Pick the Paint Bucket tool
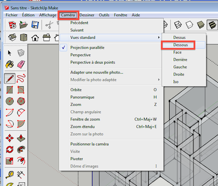The width and height of the screenshot is (218, 186). (10, 64)
